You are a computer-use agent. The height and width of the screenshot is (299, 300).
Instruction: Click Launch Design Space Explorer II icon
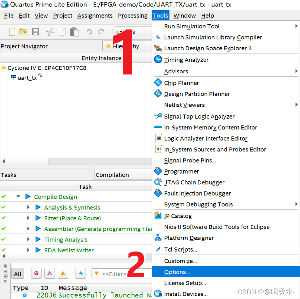pyautogui.click(x=158, y=48)
